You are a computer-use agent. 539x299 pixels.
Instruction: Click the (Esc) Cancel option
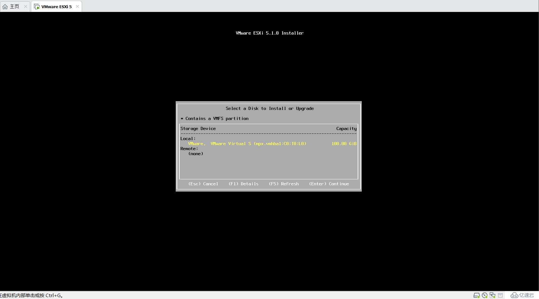(x=203, y=184)
